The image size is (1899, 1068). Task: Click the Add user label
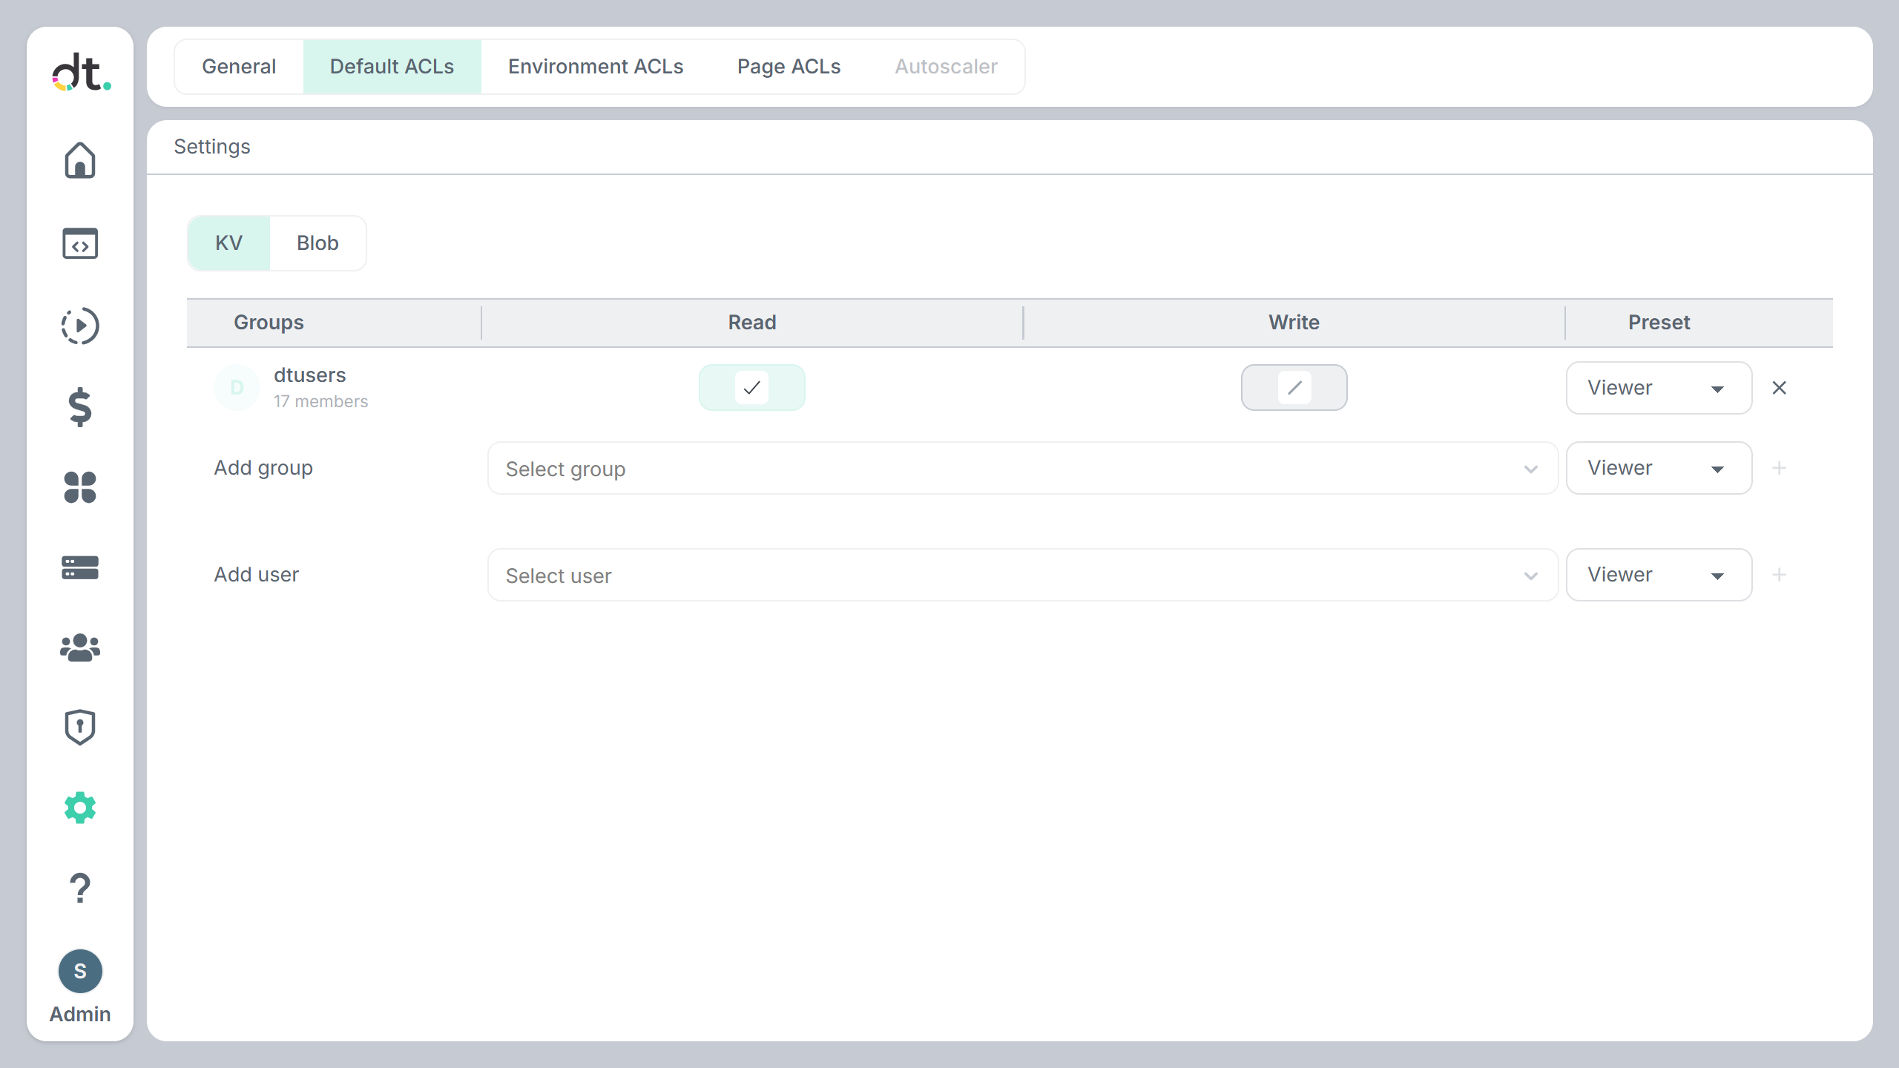[256, 575]
